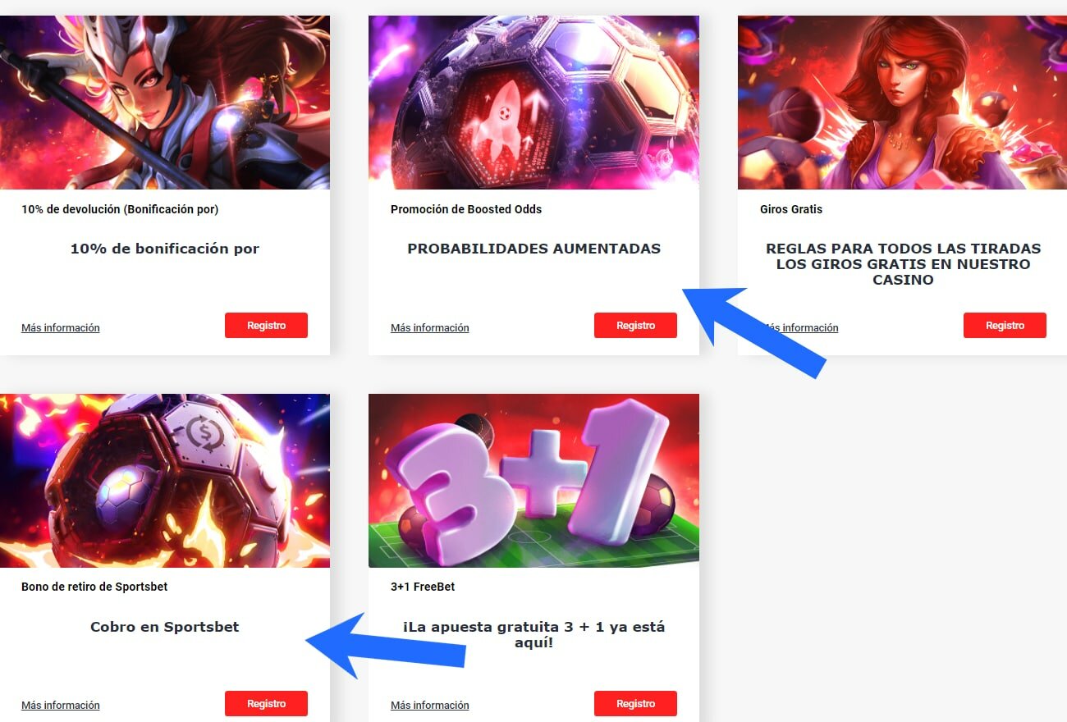The width and height of the screenshot is (1067, 722).
Task: Select the Cobro en Sportsbet heading
Action: [x=165, y=627]
